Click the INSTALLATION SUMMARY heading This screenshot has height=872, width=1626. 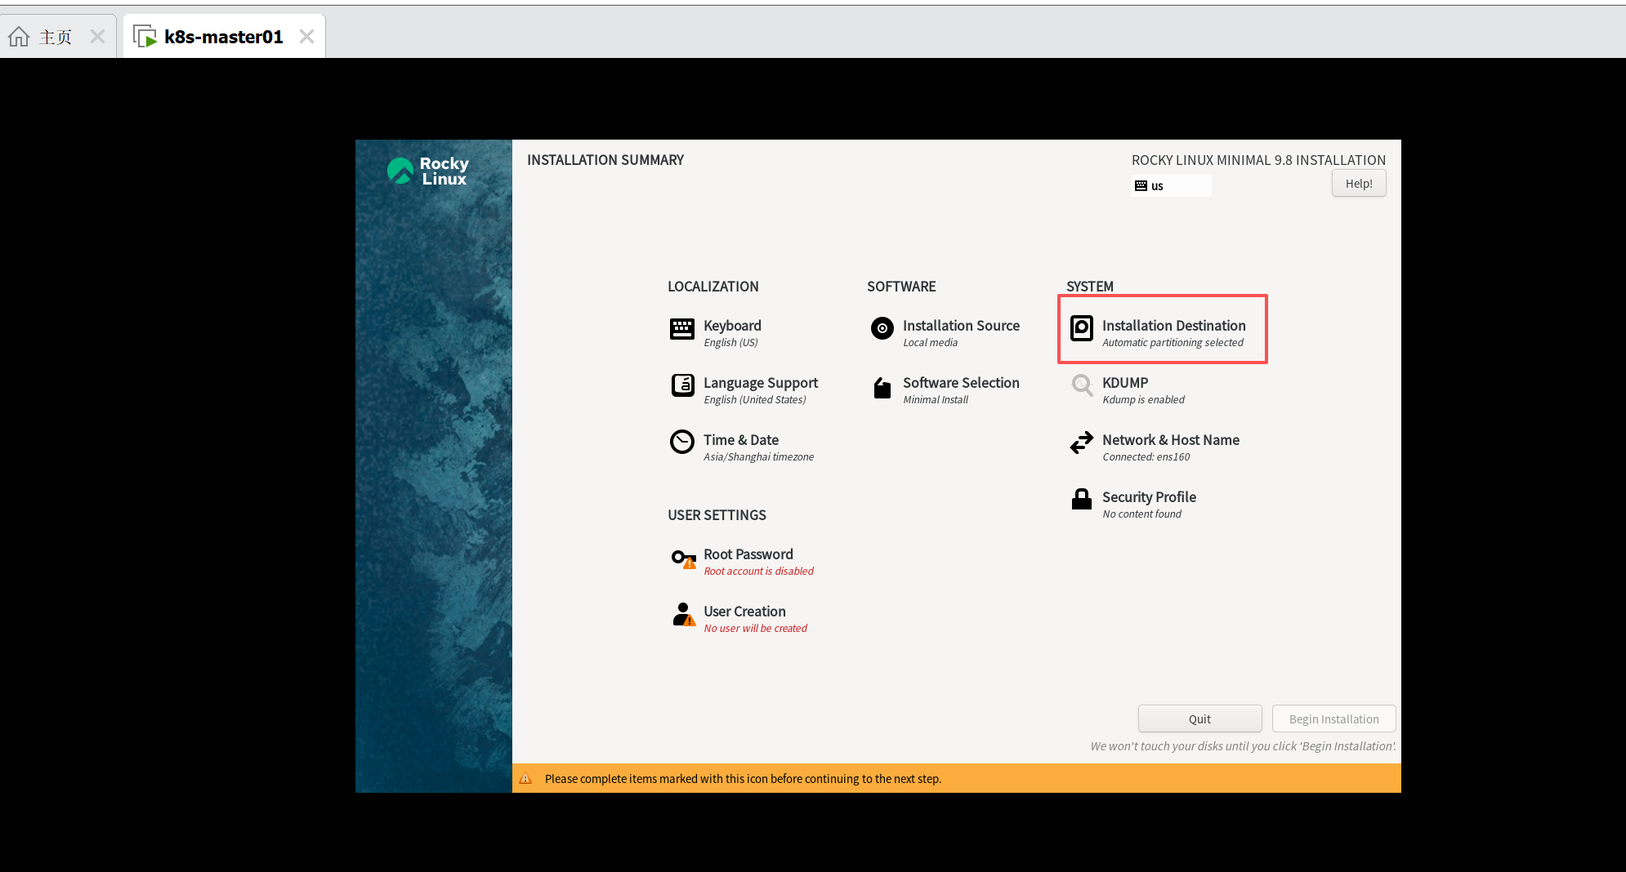click(605, 160)
